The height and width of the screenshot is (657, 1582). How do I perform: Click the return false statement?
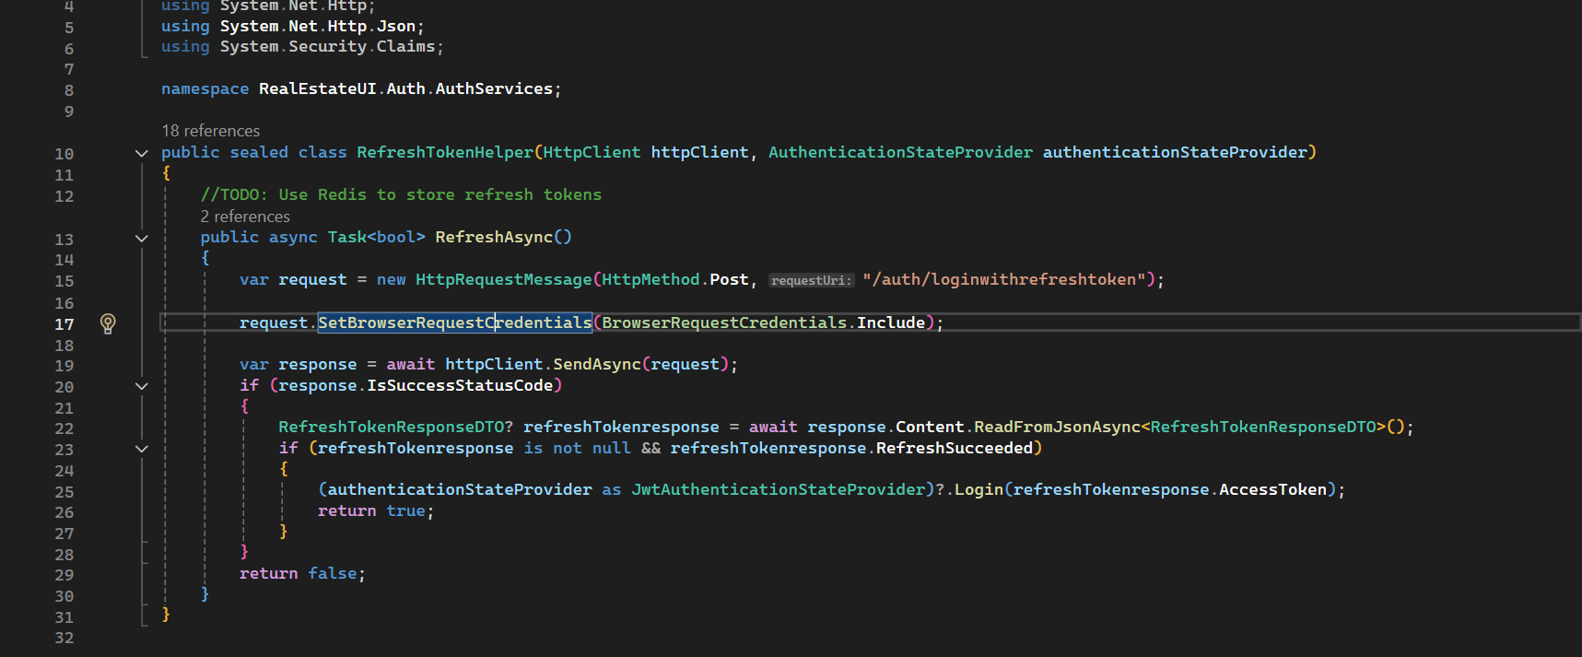302,573
